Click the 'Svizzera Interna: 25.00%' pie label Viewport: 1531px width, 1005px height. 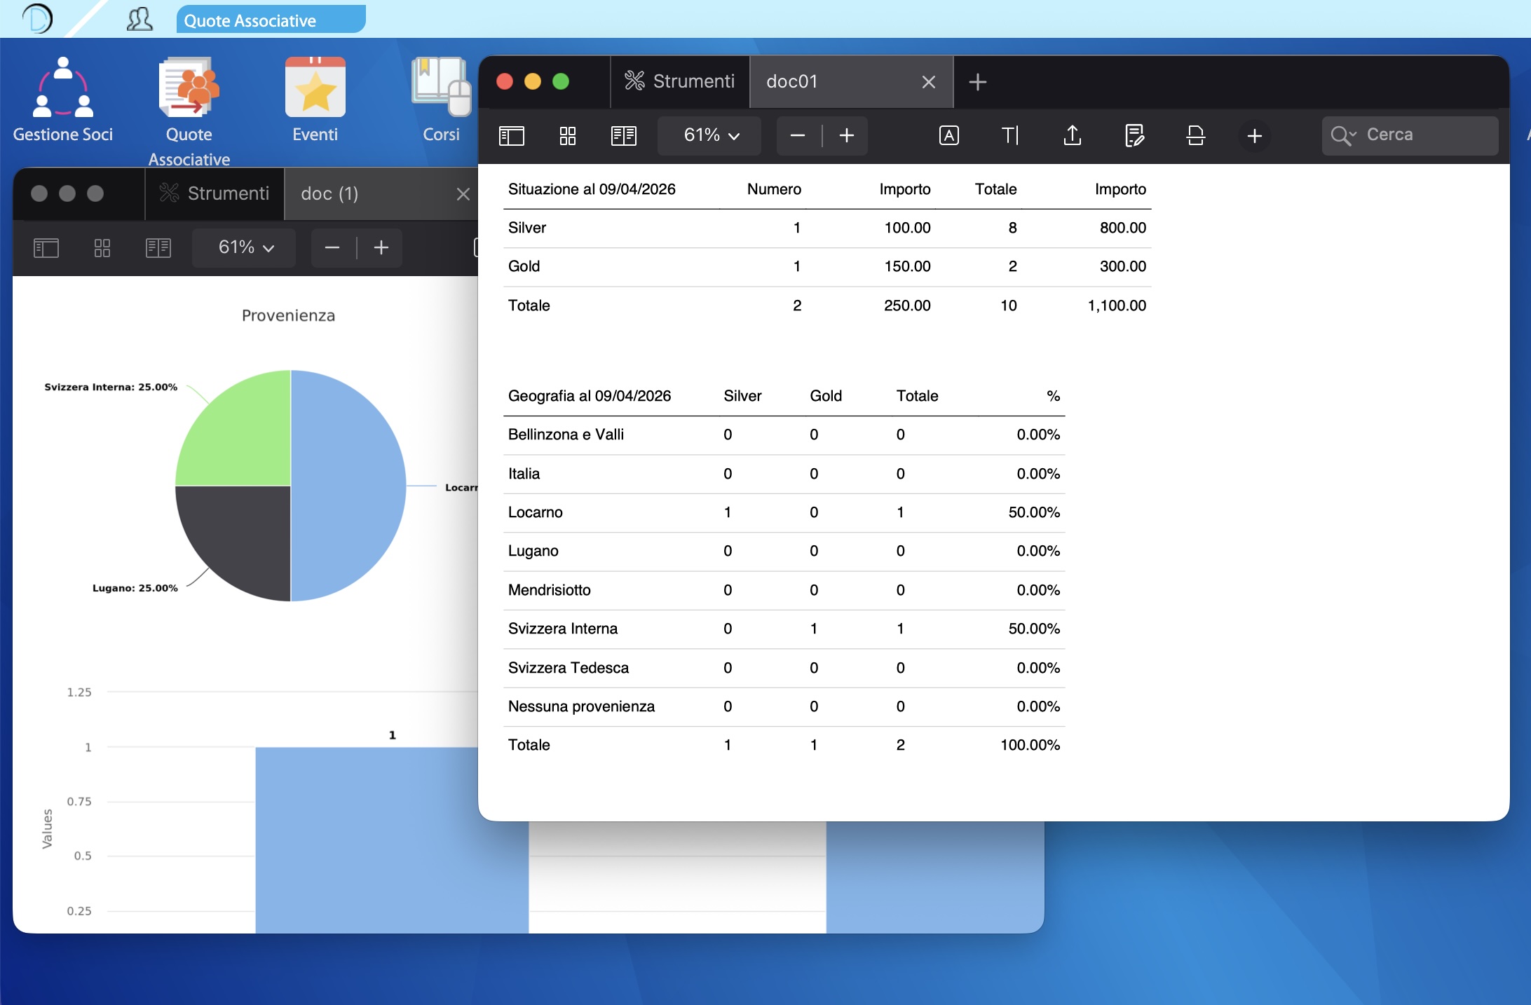tap(111, 387)
